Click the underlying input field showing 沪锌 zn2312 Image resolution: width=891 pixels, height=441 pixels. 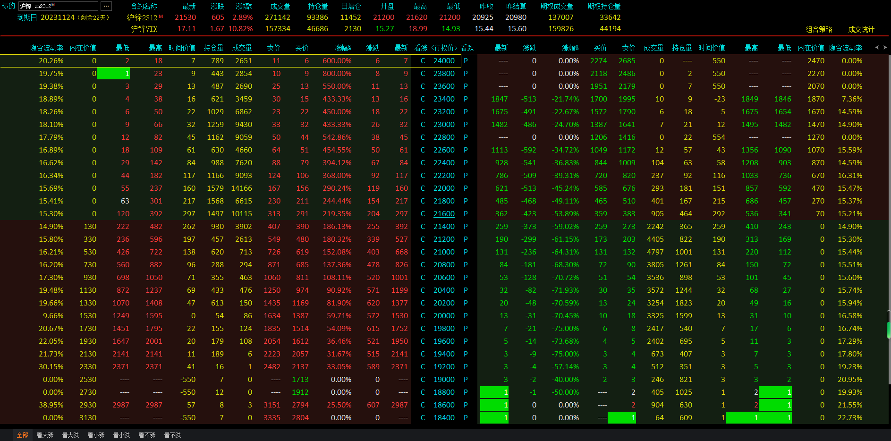58,6
